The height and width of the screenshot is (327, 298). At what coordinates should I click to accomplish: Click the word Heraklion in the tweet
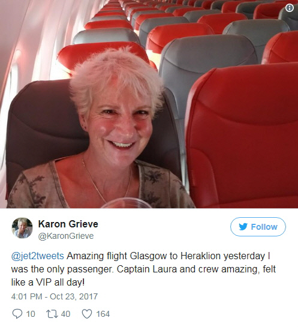[200, 256]
